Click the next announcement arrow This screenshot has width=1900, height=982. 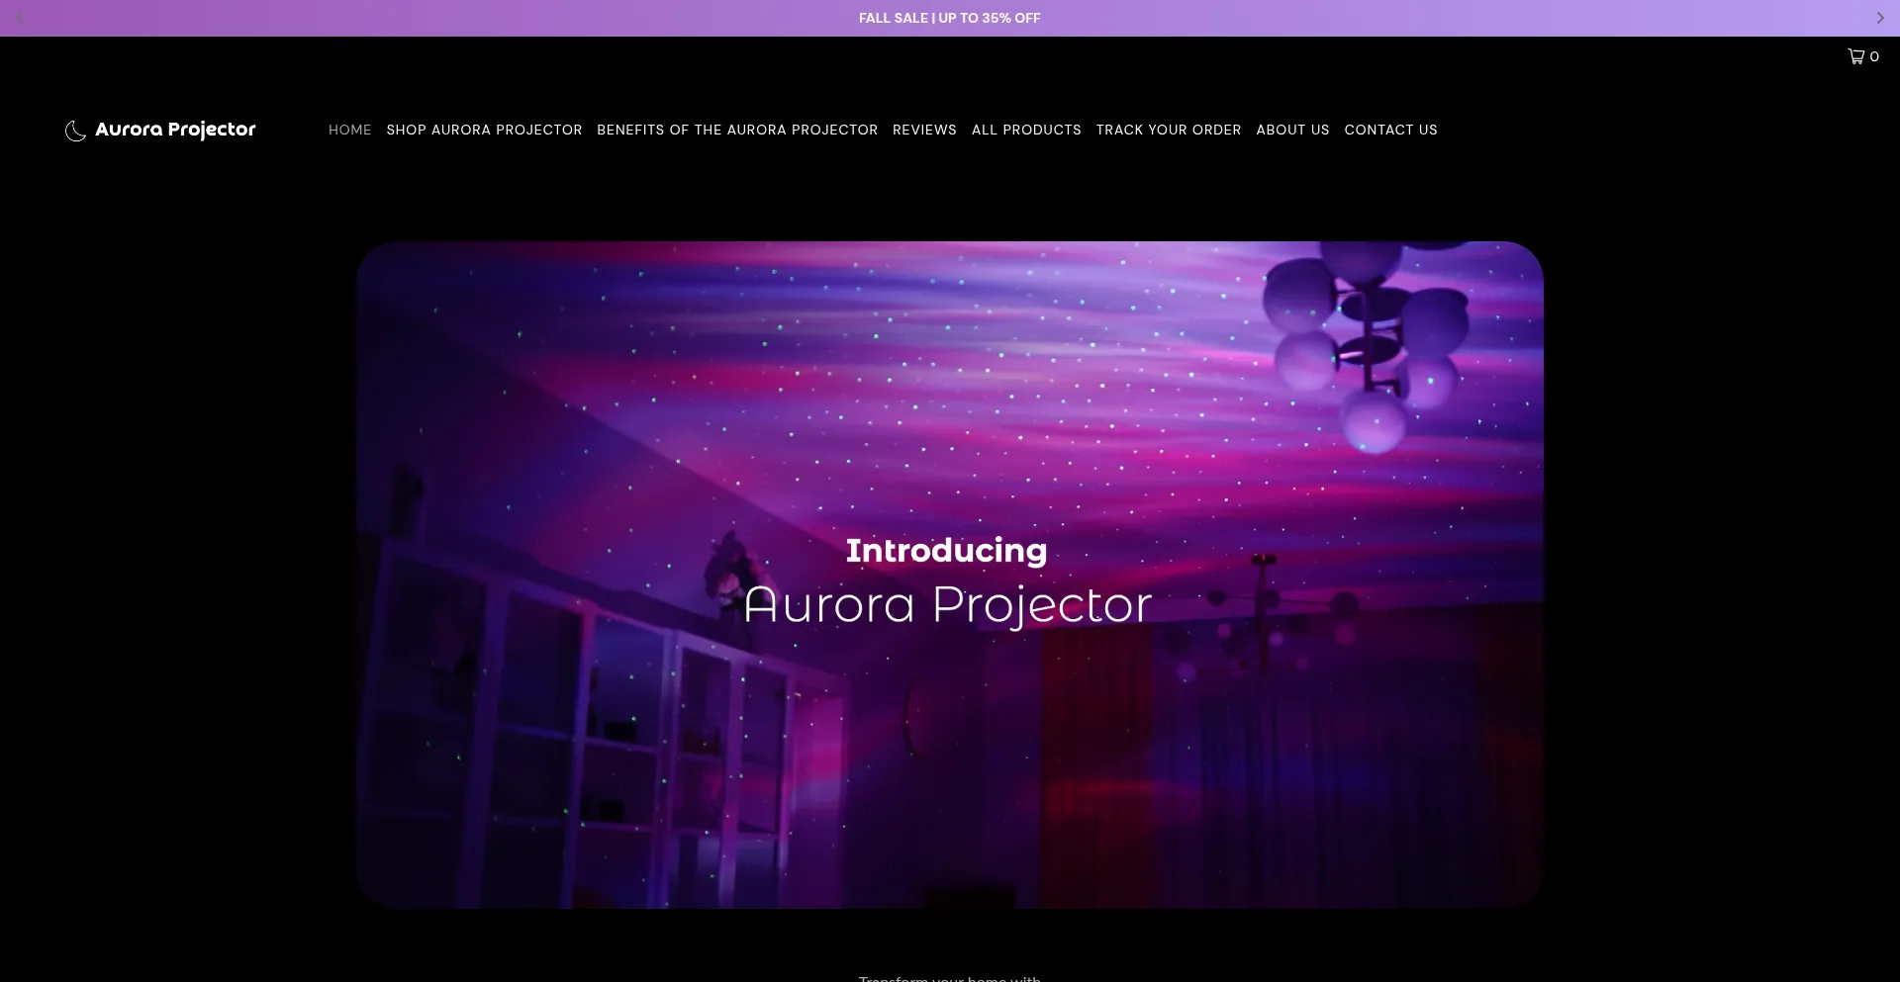(1880, 18)
